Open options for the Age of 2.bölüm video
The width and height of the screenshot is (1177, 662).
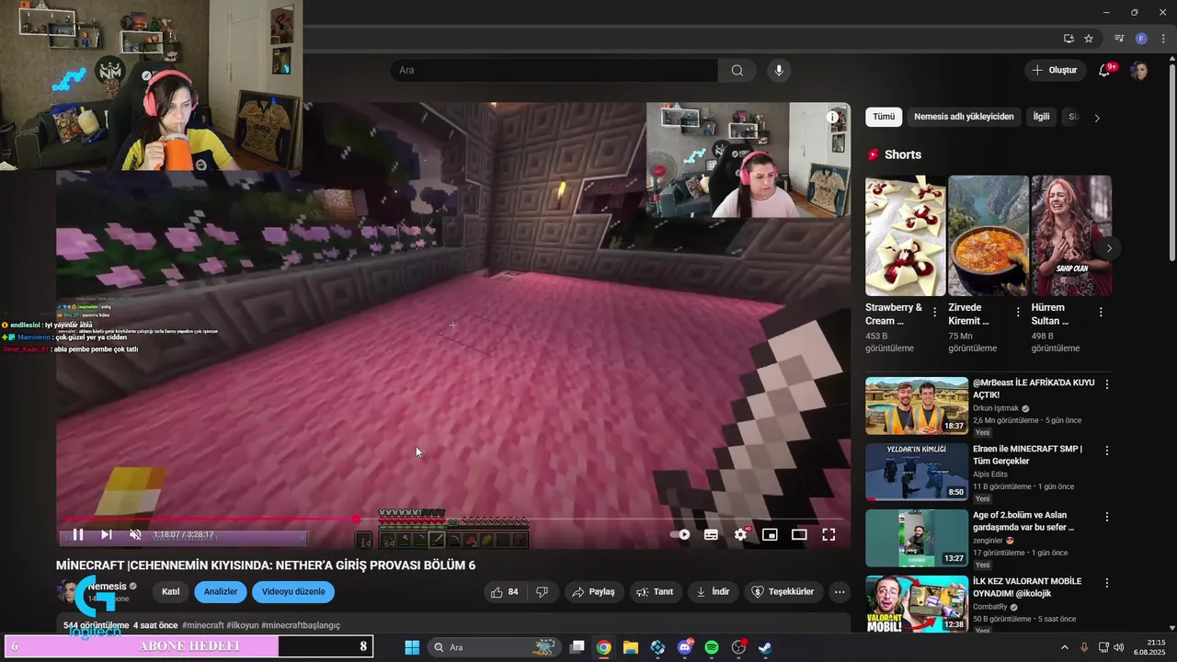1107,517
